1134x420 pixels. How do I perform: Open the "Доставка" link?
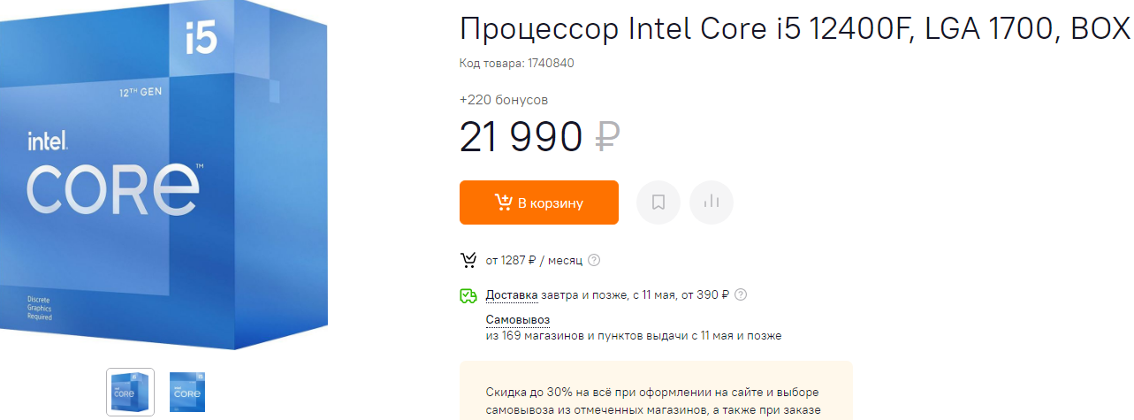[x=512, y=294]
